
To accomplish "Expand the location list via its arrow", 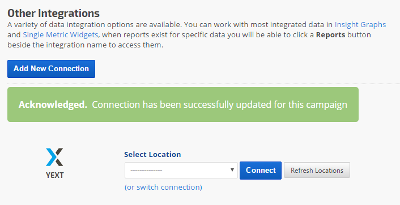I will coord(232,169).
